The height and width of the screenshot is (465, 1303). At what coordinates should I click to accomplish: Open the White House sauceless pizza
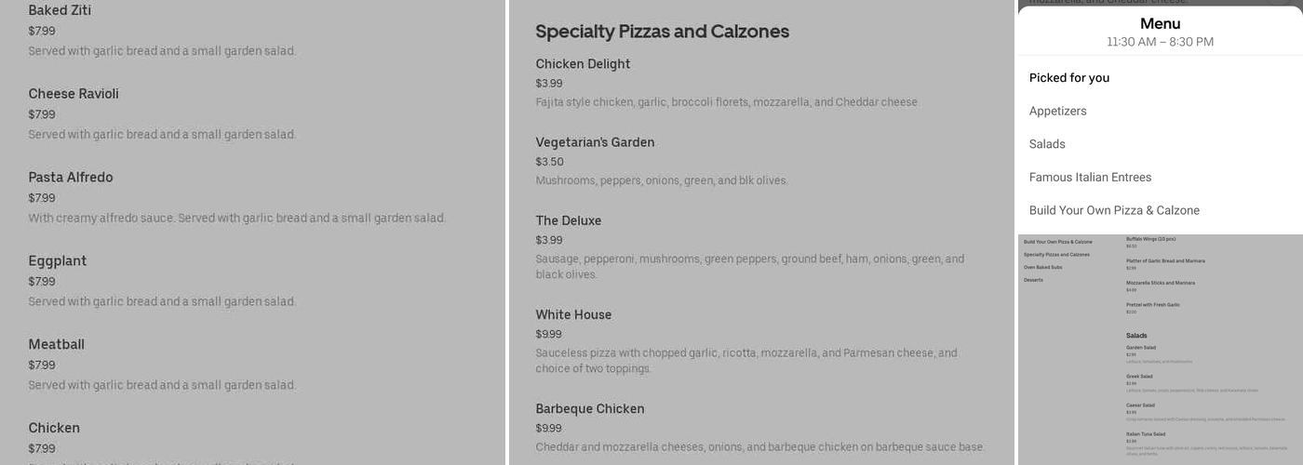tap(573, 314)
